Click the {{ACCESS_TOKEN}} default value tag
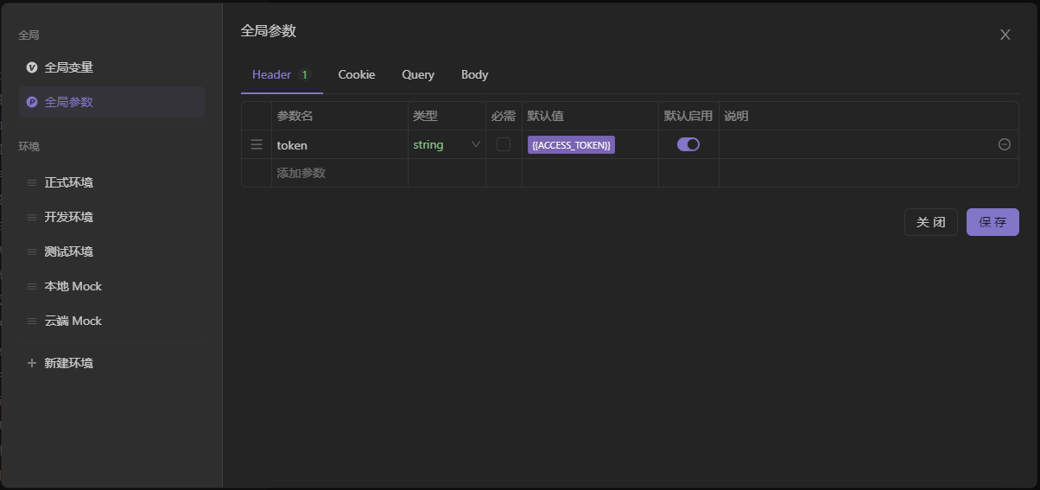The image size is (1040, 490). tap(571, 145)
